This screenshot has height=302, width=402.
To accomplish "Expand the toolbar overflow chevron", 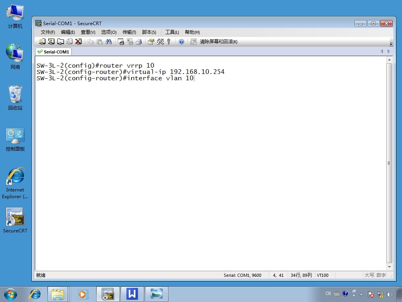I will 391,44.
